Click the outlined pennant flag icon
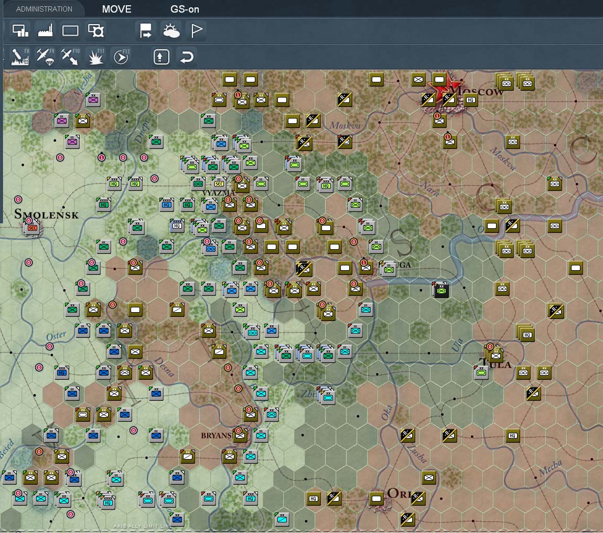The image size is (603, 533). (x=197, y=31)
